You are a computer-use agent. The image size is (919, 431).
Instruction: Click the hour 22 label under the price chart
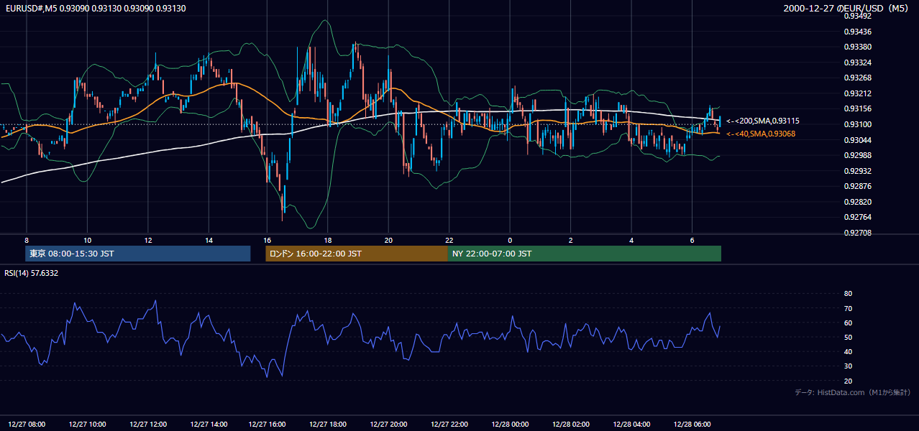click(x=449, y=240)
